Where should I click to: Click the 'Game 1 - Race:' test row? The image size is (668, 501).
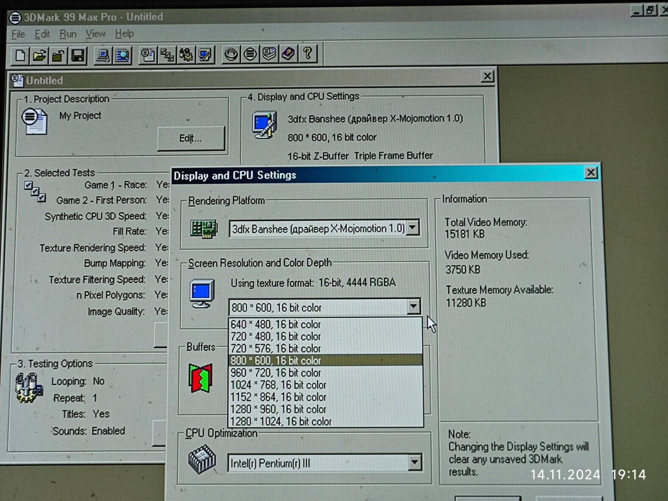pyautogui.click(x=127, y=185)
